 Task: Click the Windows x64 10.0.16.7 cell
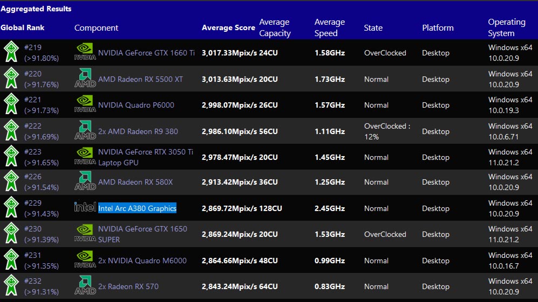click(x=510, y=261)
